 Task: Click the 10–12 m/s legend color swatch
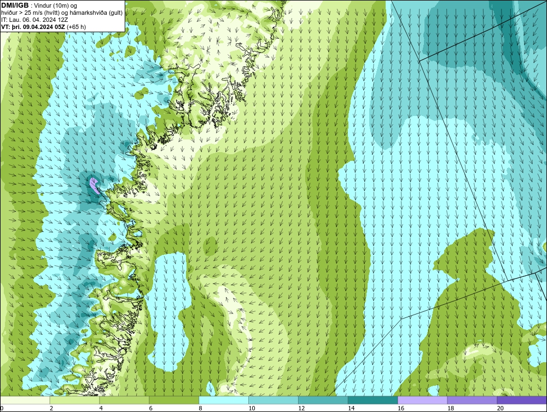273,400
